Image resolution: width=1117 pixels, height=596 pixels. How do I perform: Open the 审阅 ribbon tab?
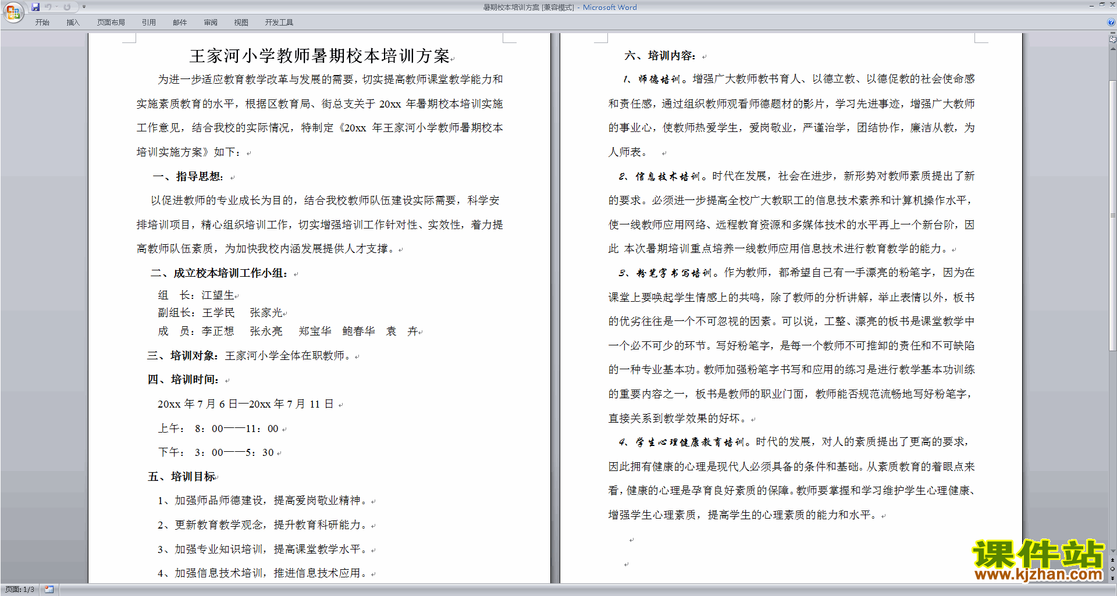coord(211,23)
